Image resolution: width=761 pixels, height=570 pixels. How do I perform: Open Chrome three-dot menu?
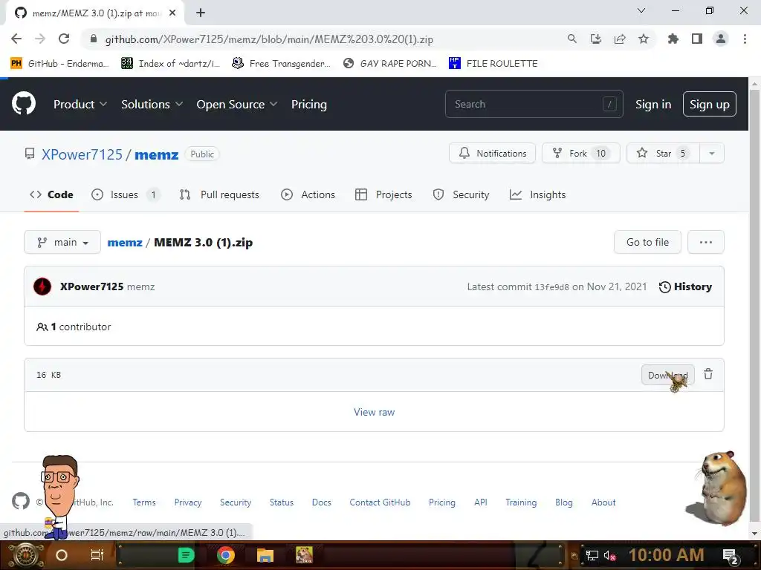click(745, 39)
